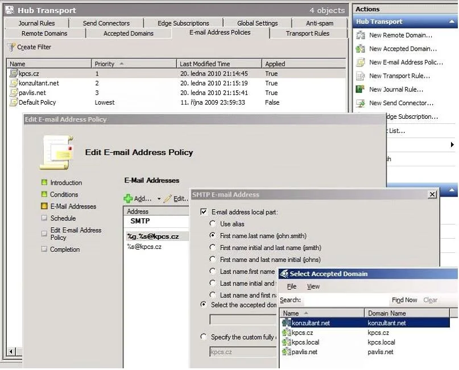Click the Domain Name column header

(x=407, y=313)
